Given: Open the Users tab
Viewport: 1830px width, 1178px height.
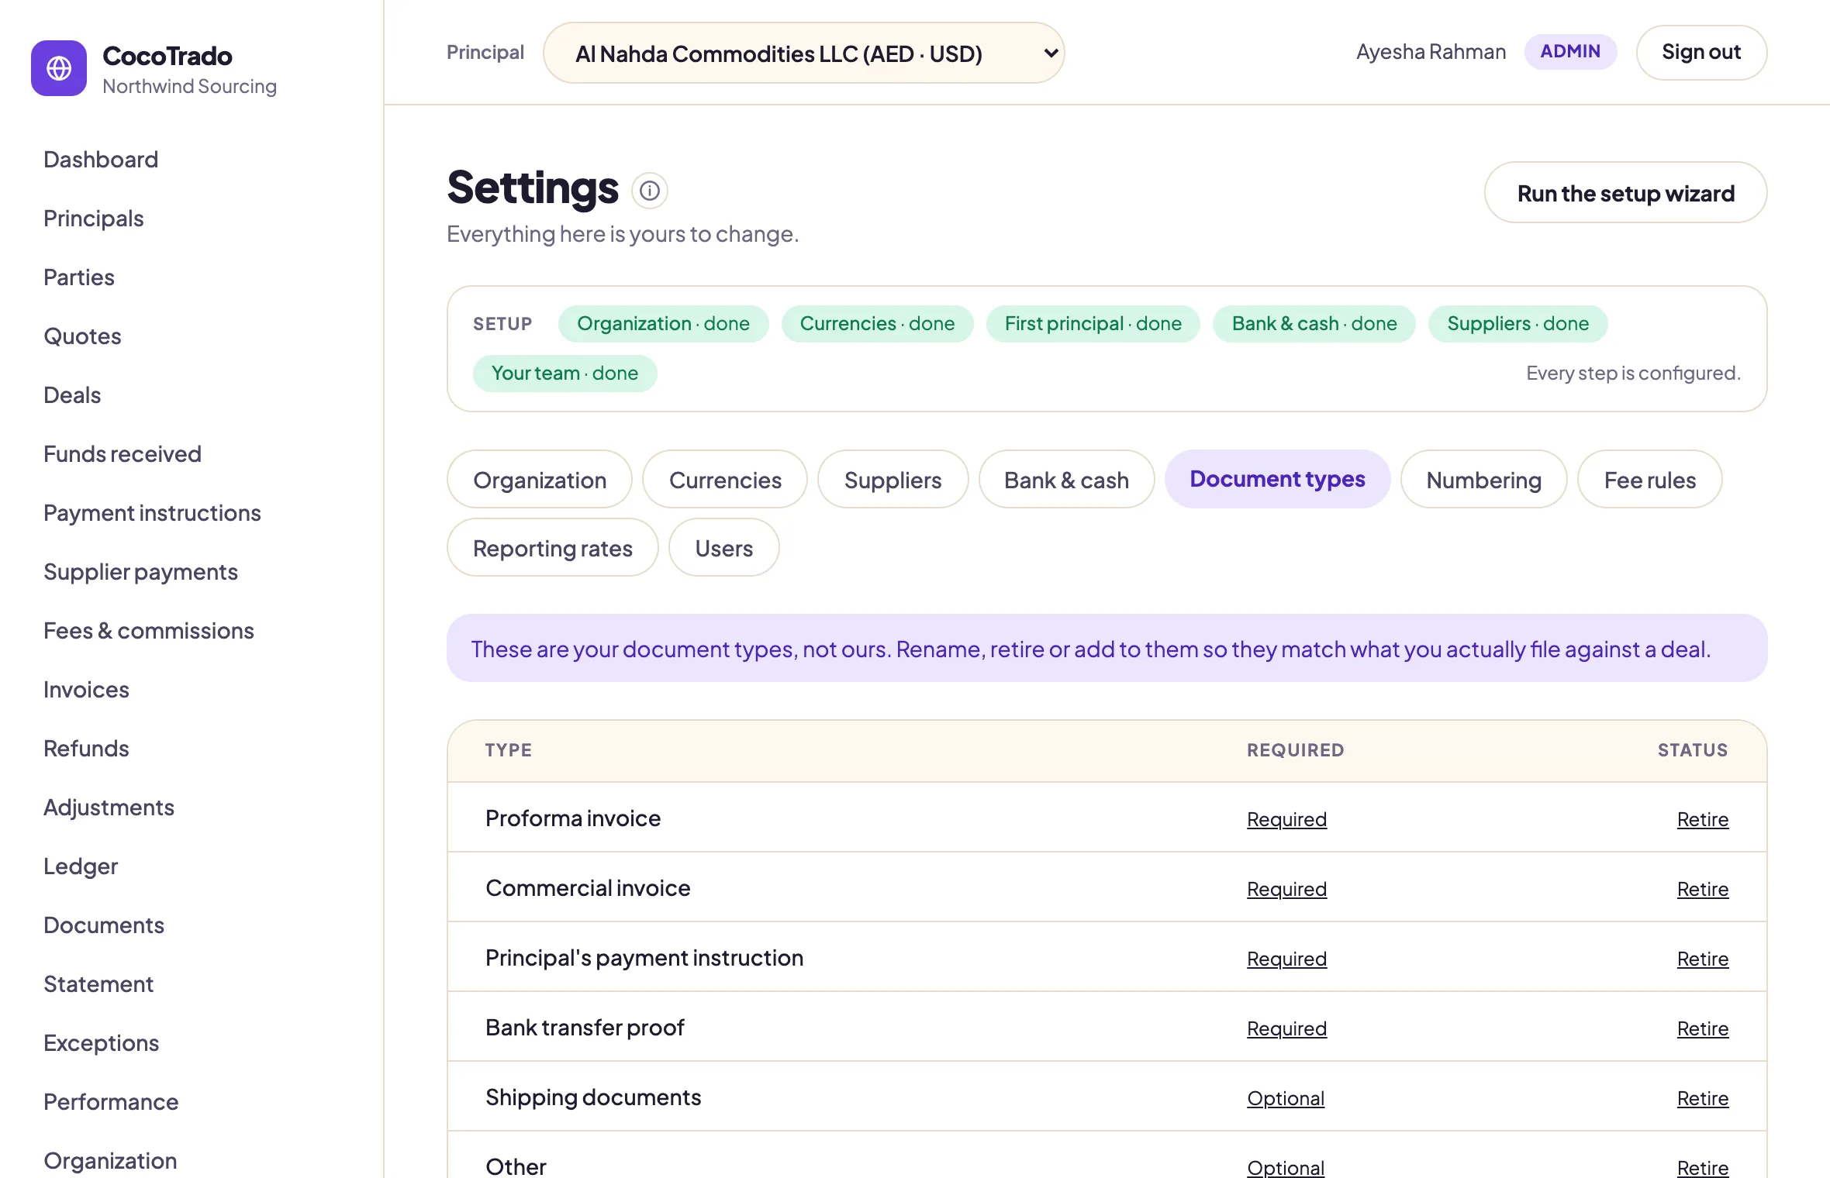Looking at the screenshot, I should pos(723,548).
